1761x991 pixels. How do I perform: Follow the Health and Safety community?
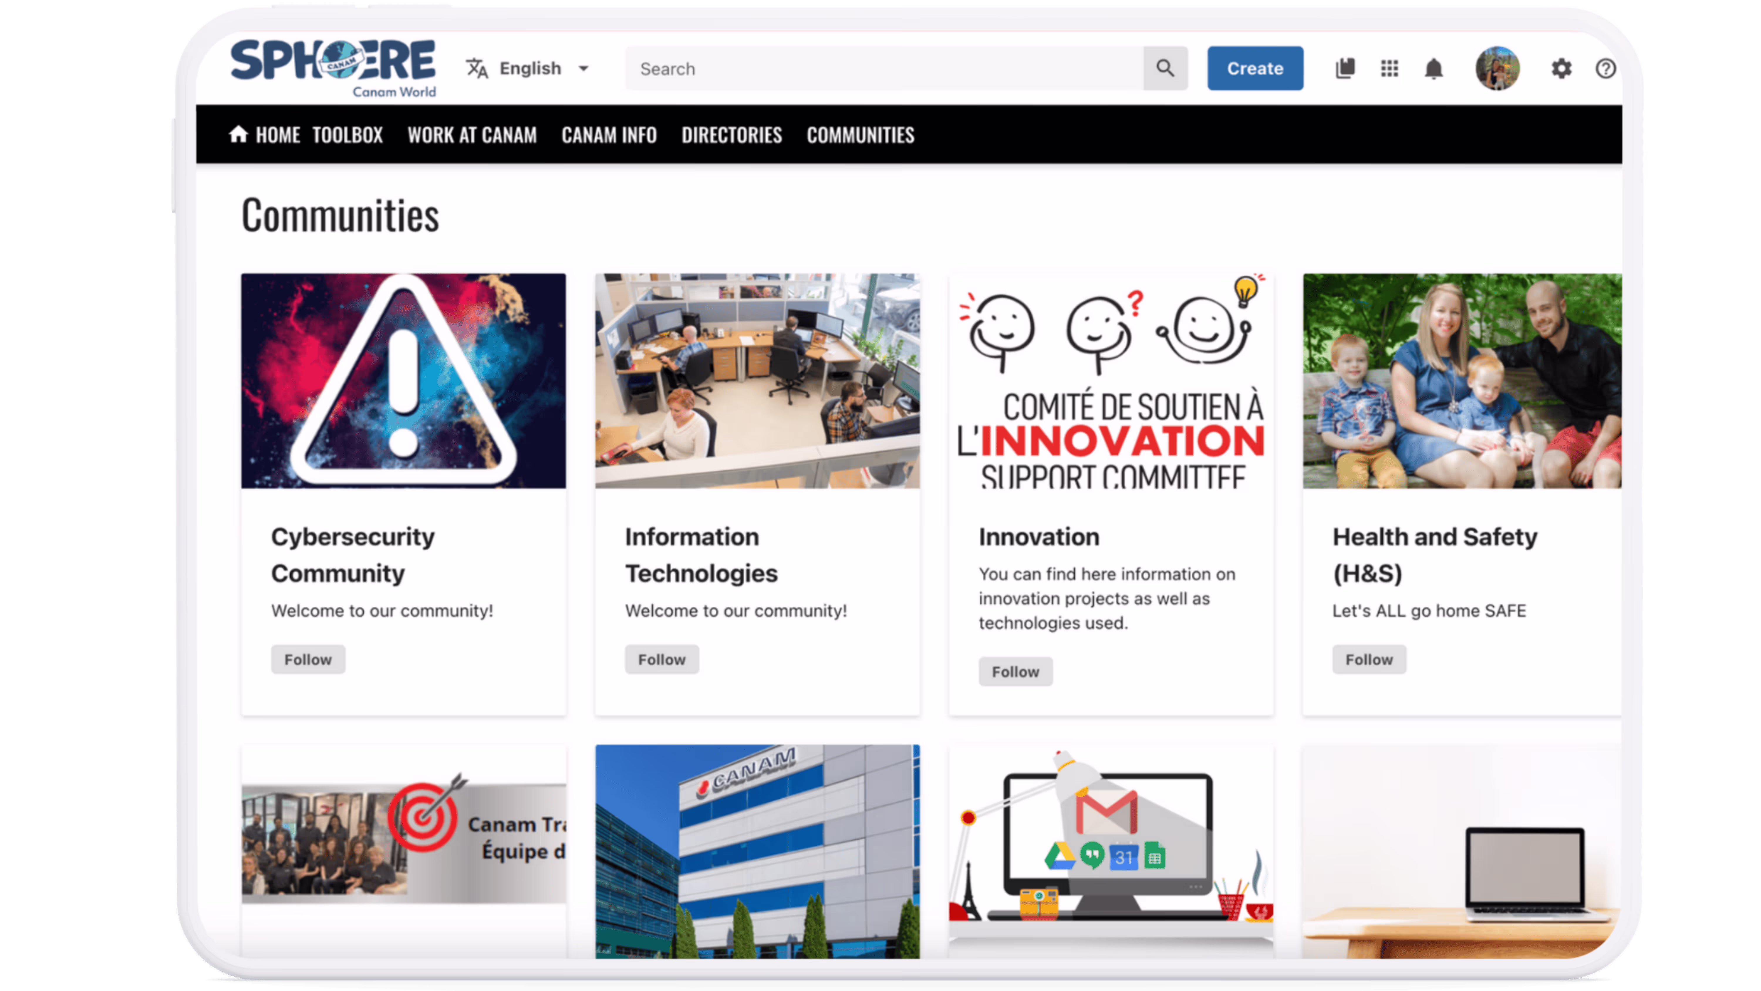point(1369,659)
